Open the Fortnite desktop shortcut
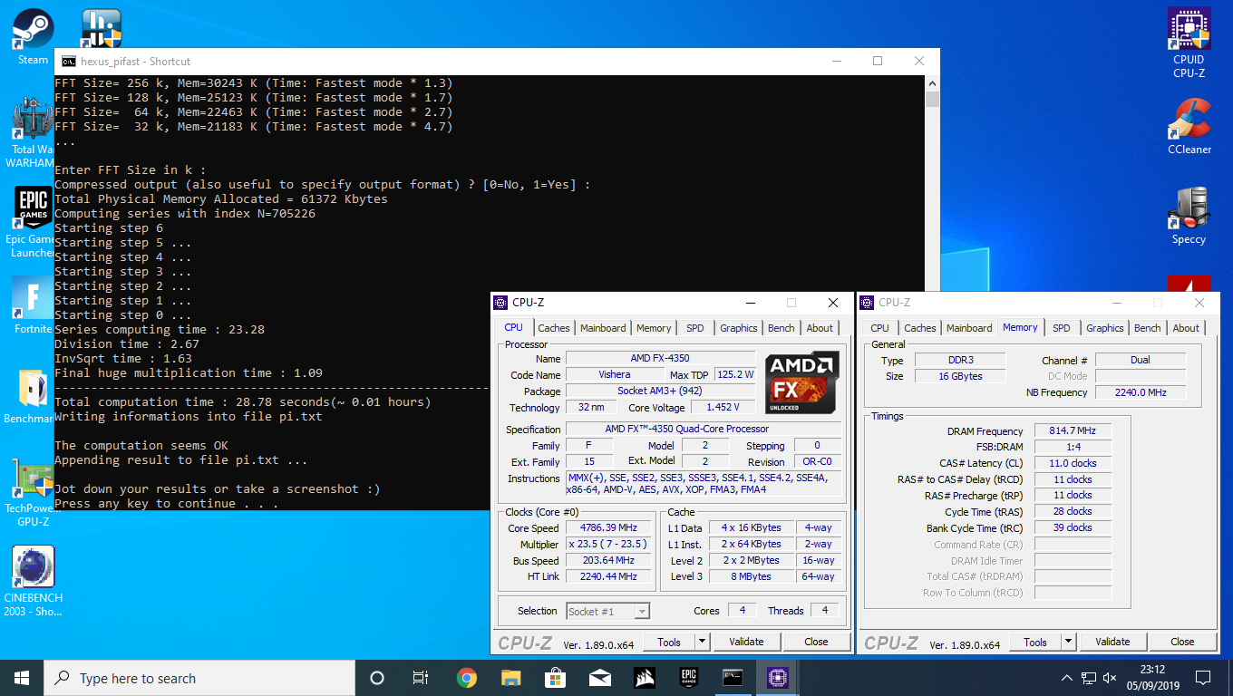The height and width of the screenshot is (696, 1233). [x=33, y=305]
